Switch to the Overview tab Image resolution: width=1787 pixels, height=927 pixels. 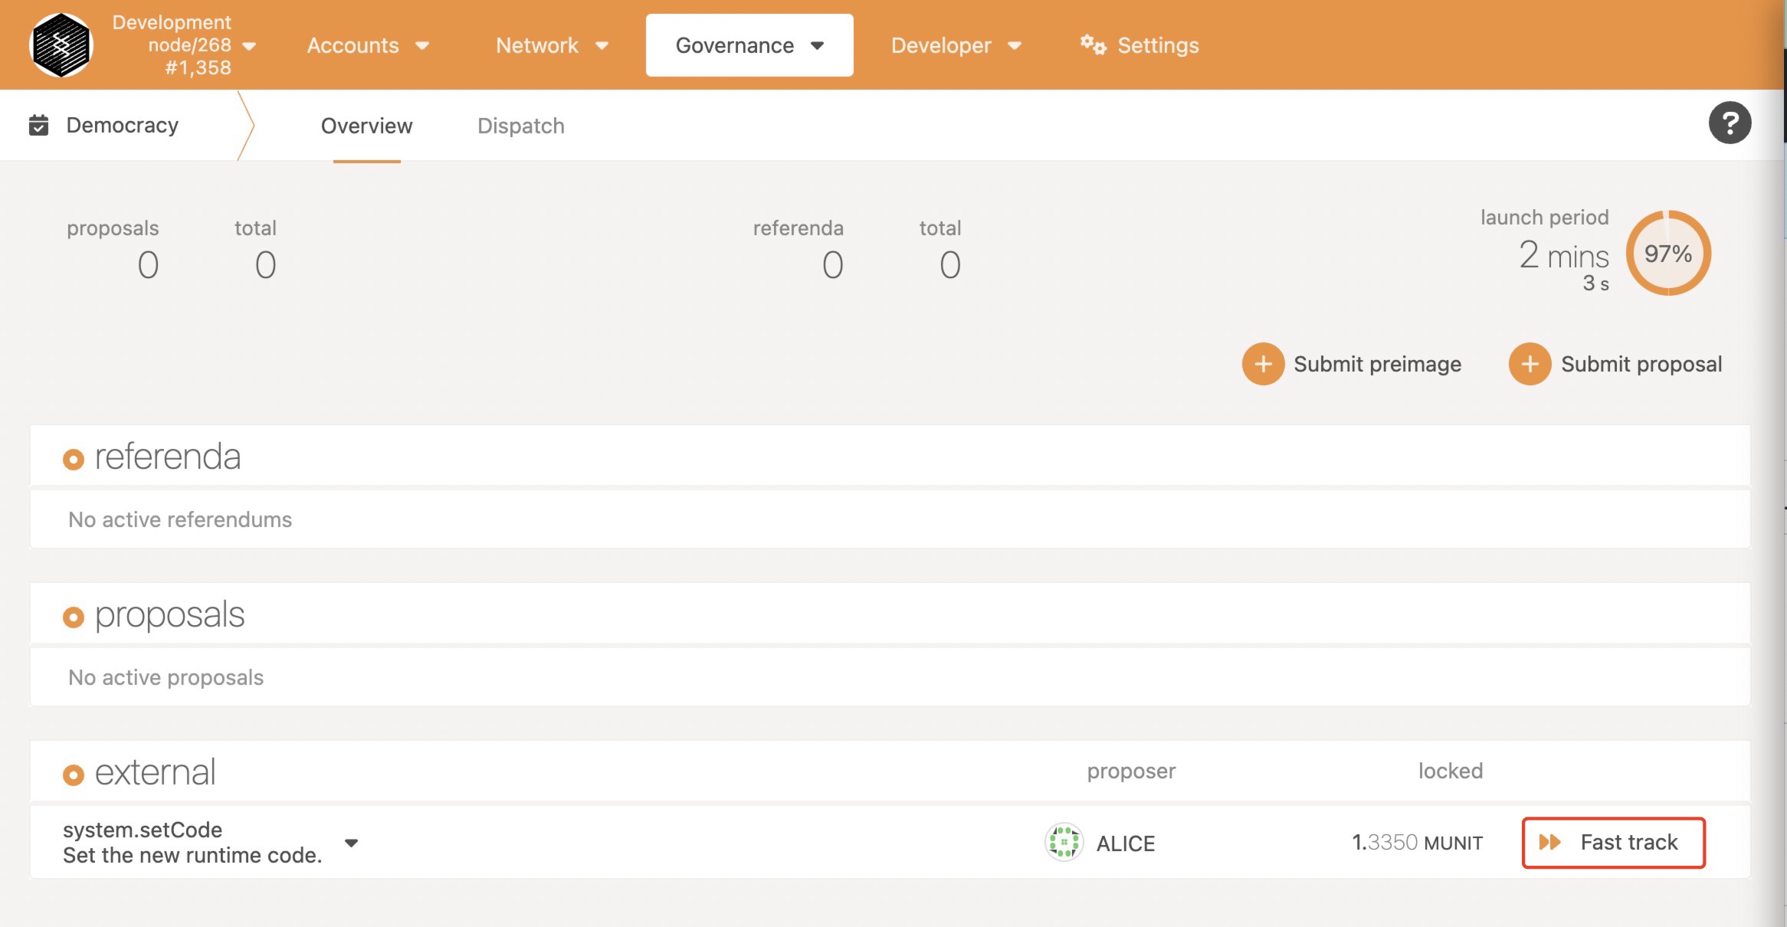[366, 124]
